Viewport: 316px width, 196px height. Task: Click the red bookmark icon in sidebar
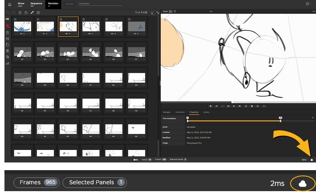coord(7,26)
